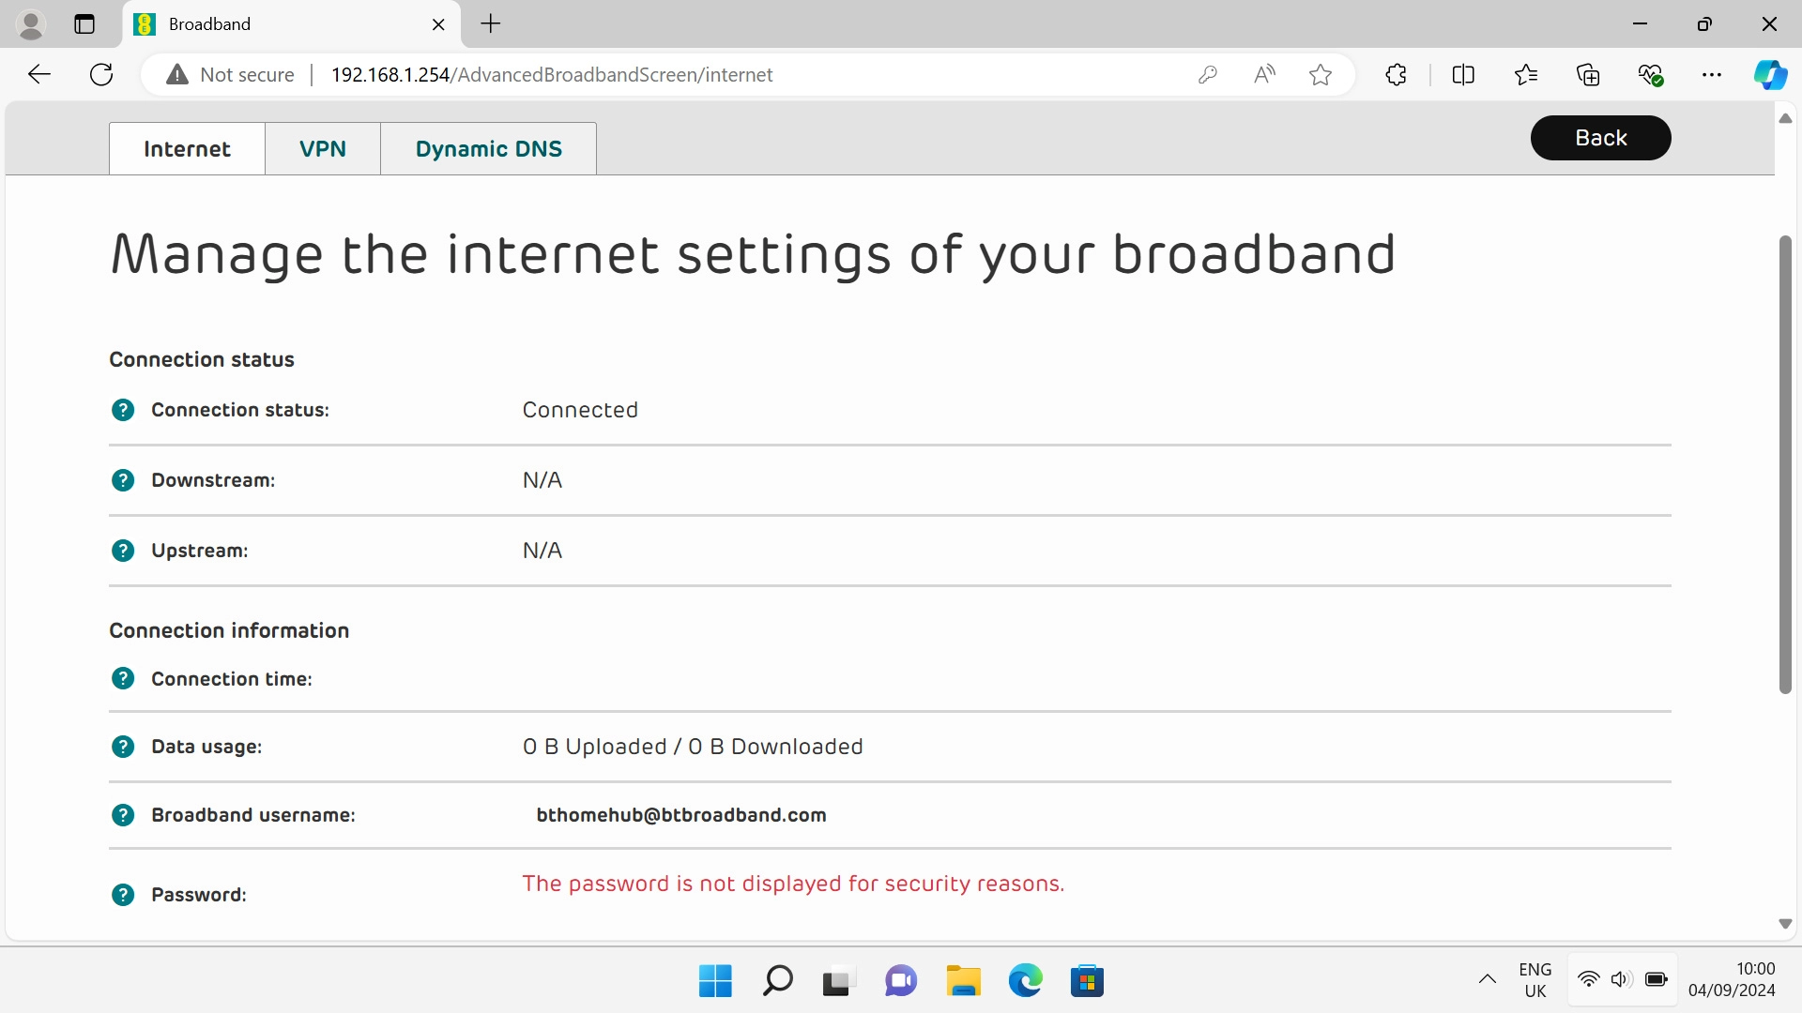The width and height of the screenshot is (1802, 1013).
Task: Open Microsoft Store from the taskbar
Action: [x=1088, y=980]
